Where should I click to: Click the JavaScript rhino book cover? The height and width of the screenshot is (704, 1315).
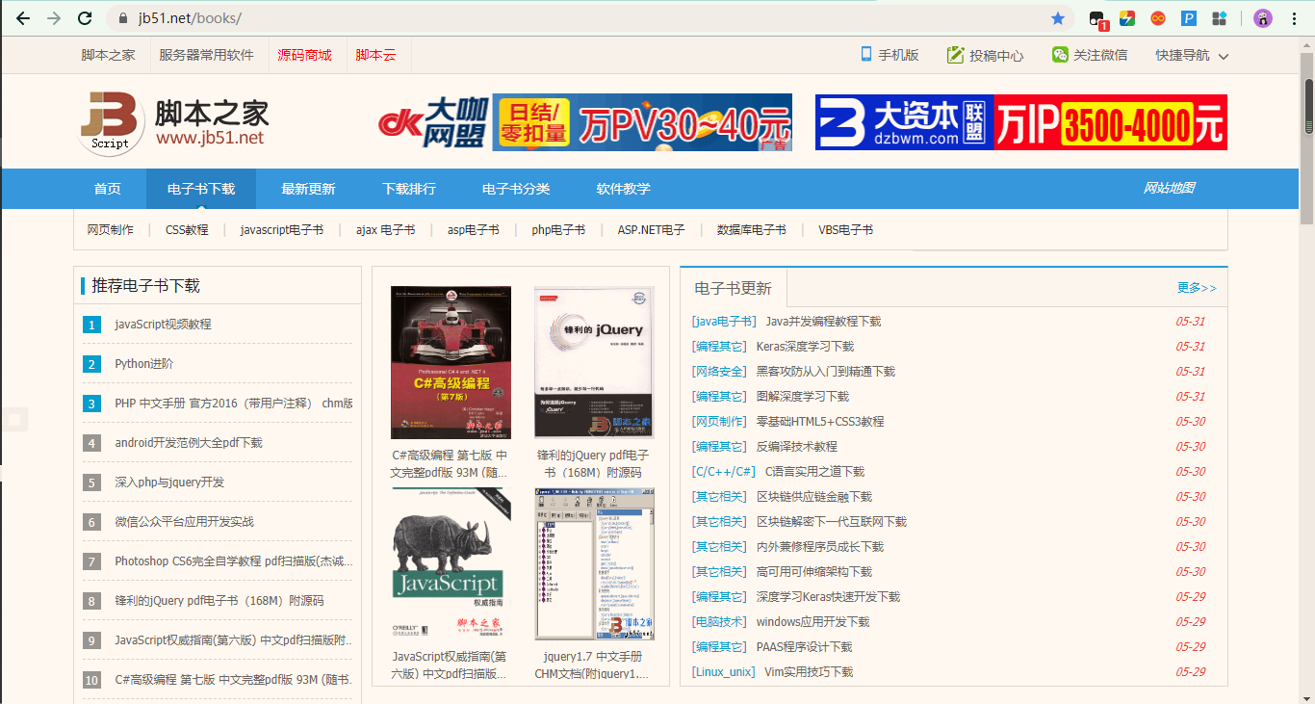tap(451, 563)
